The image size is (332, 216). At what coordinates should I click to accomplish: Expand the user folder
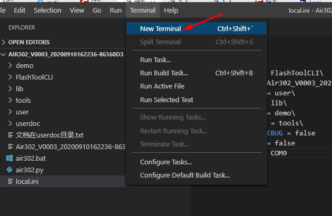pyautogui.click(x=63, y=112)
